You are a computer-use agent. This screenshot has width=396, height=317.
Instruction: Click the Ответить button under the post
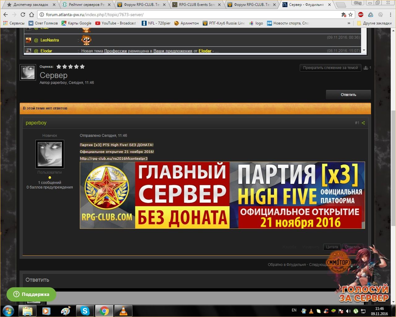pyautogui.click(x=352, y=247)
